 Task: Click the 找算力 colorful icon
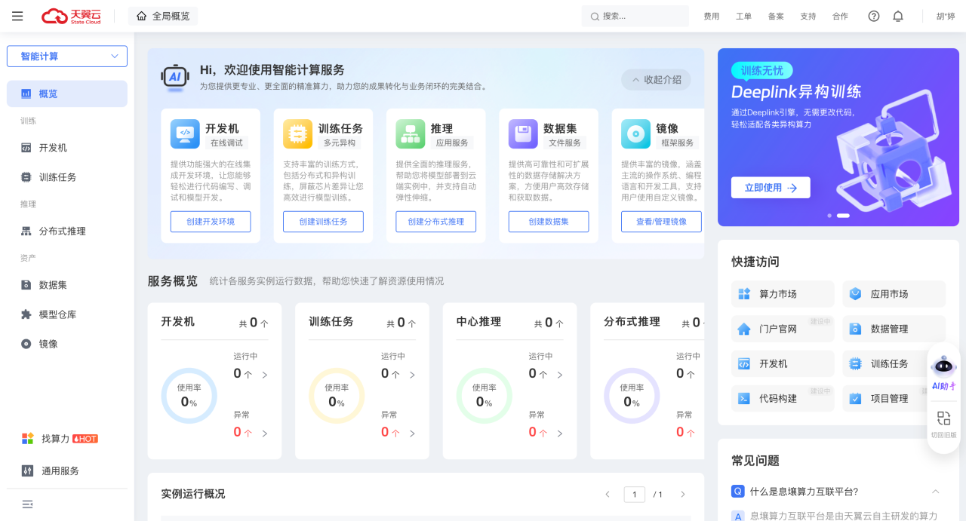(28, 439)
